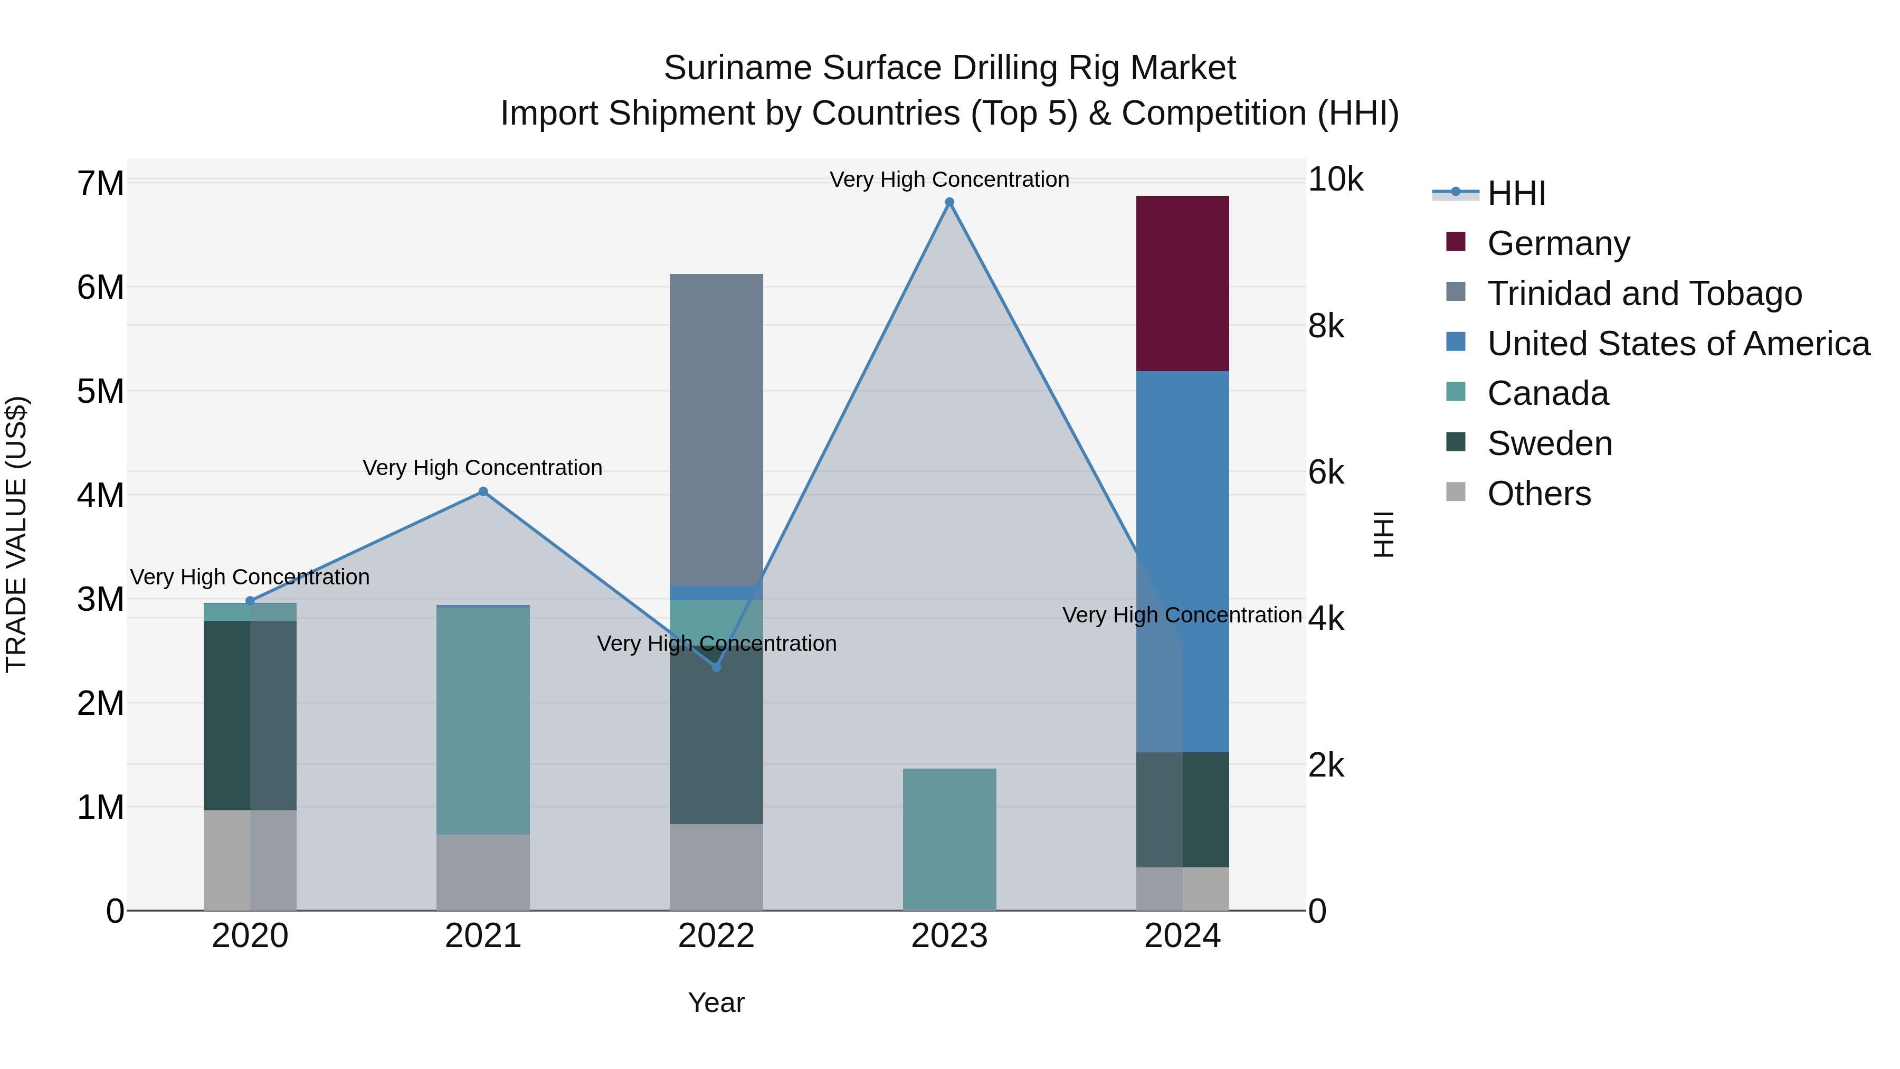The image size is (1900, 1069).
Task: Click the 2021 x-axis label
Action: pos(483,936)
